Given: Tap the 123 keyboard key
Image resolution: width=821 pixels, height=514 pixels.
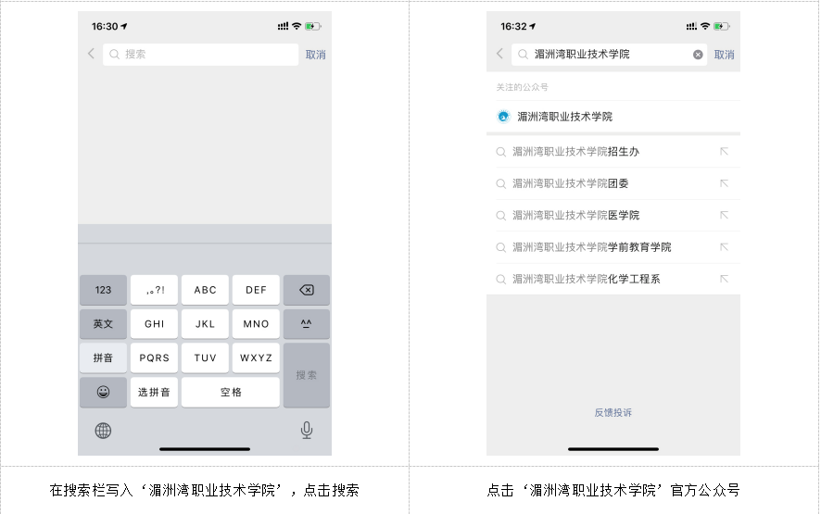Looking at the screenshot, I should coord(103,290).
